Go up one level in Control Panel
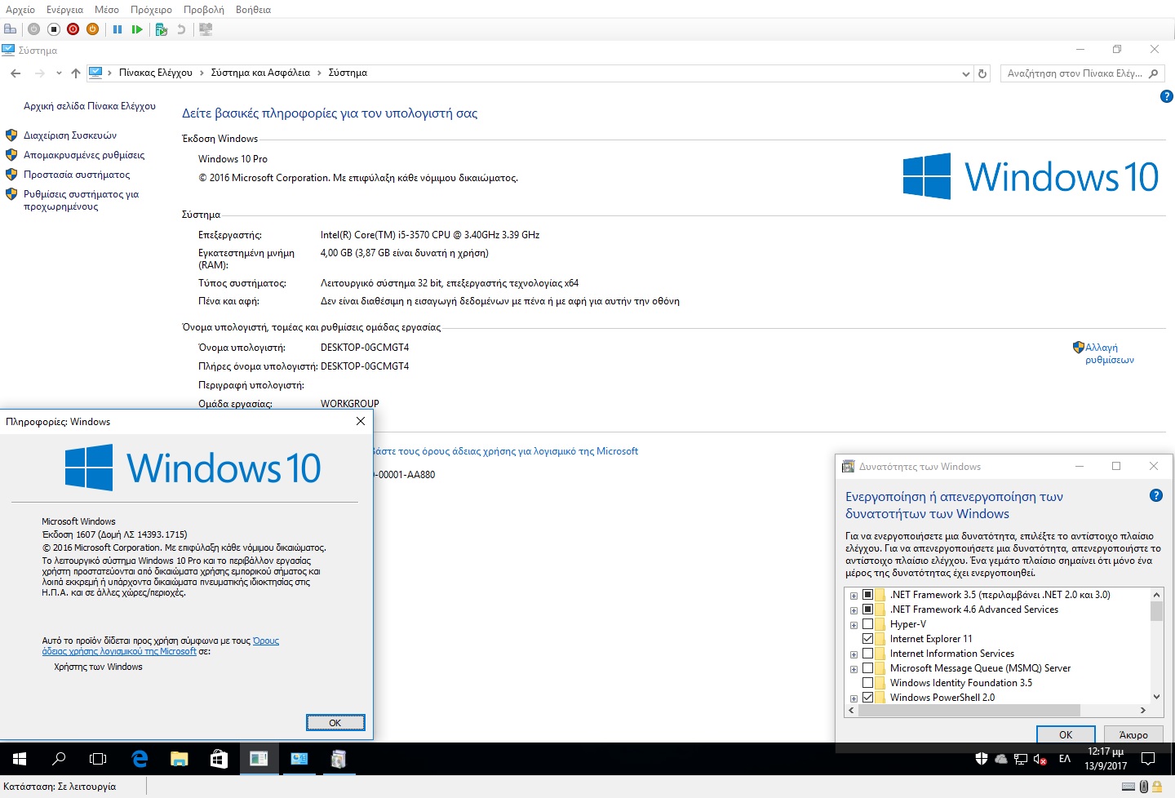This screenshot has height=798, width=1175. pyautogui.click(x=76, y=73)
